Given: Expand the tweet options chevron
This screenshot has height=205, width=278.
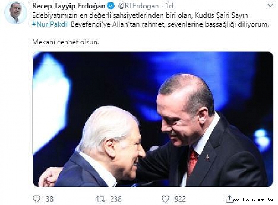Looking at the screenshot, I should [x=270, y=6].
